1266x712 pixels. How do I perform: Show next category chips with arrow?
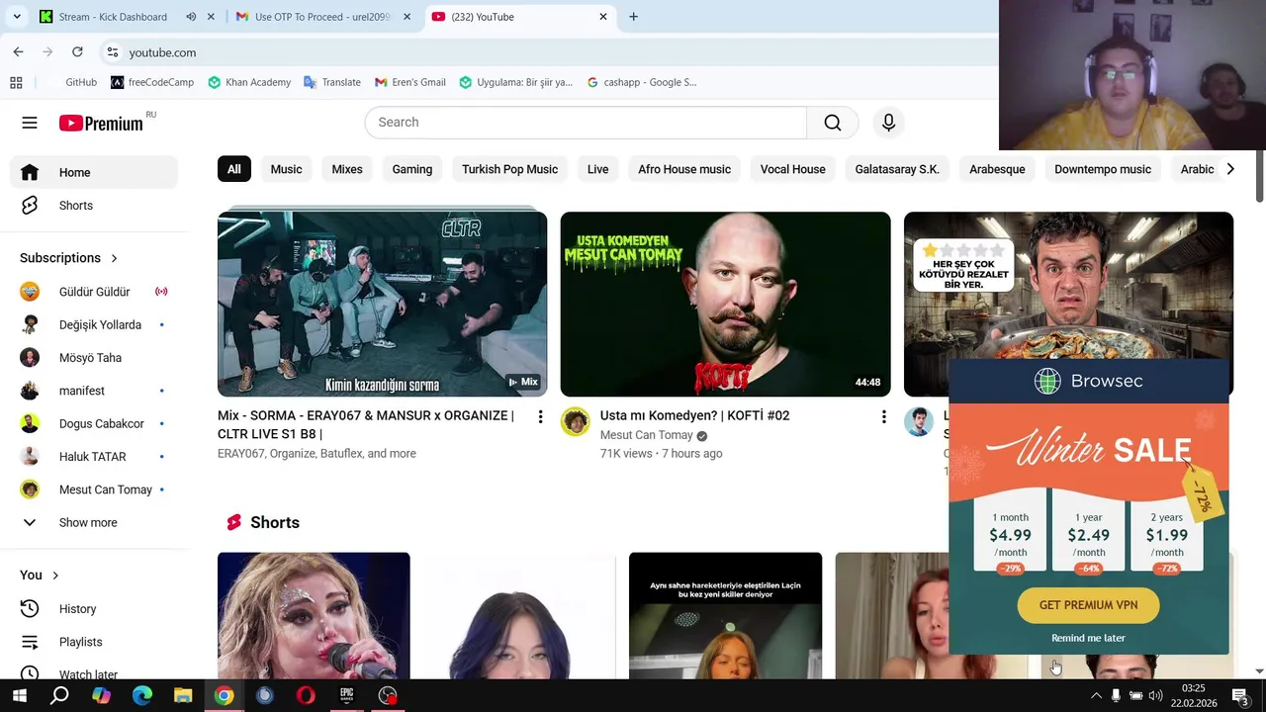(x=1229, y=169)
